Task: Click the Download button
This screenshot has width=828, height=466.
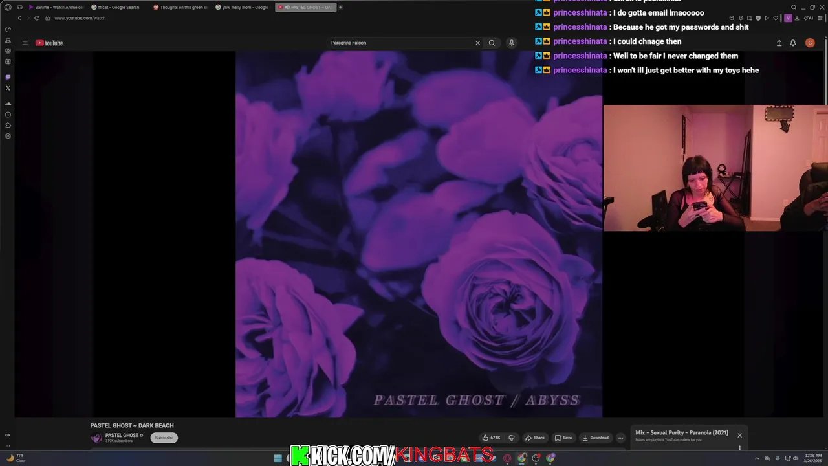Action: tap(596, 438)
